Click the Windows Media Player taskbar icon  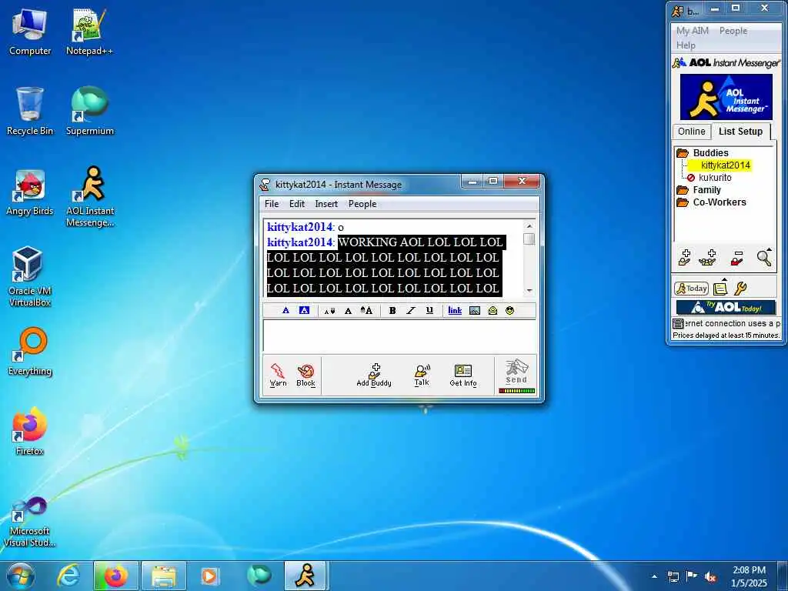coord(209,576)
